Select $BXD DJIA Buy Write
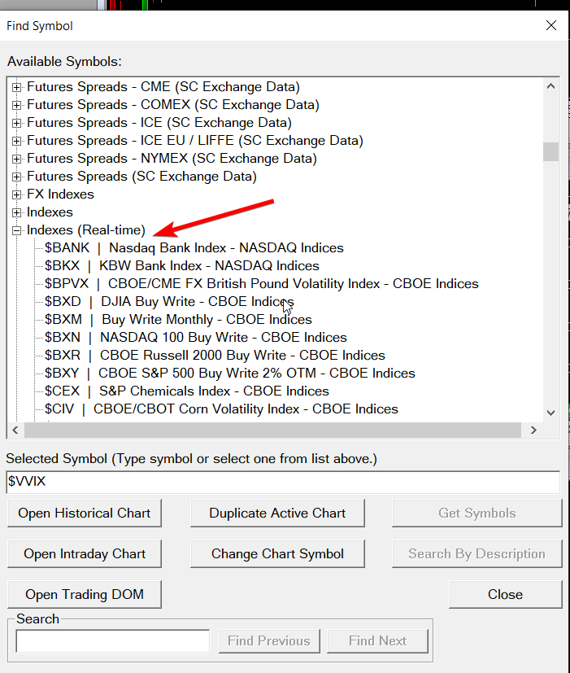Image resolution: width=570 pixels, height=673 pixels. coord(169,301)
